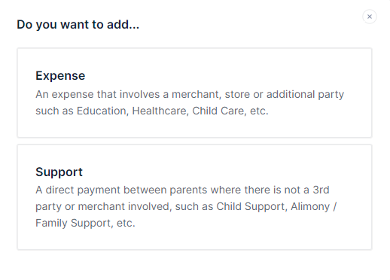Click 'Family Support, etc.' text line

[x=85, y=223]
